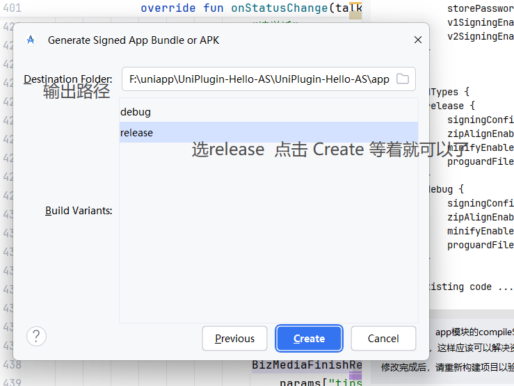Click the v1SigningEnabled line in right panel
514x386 pixels.
pyautogui.click(x=480, y=22)
